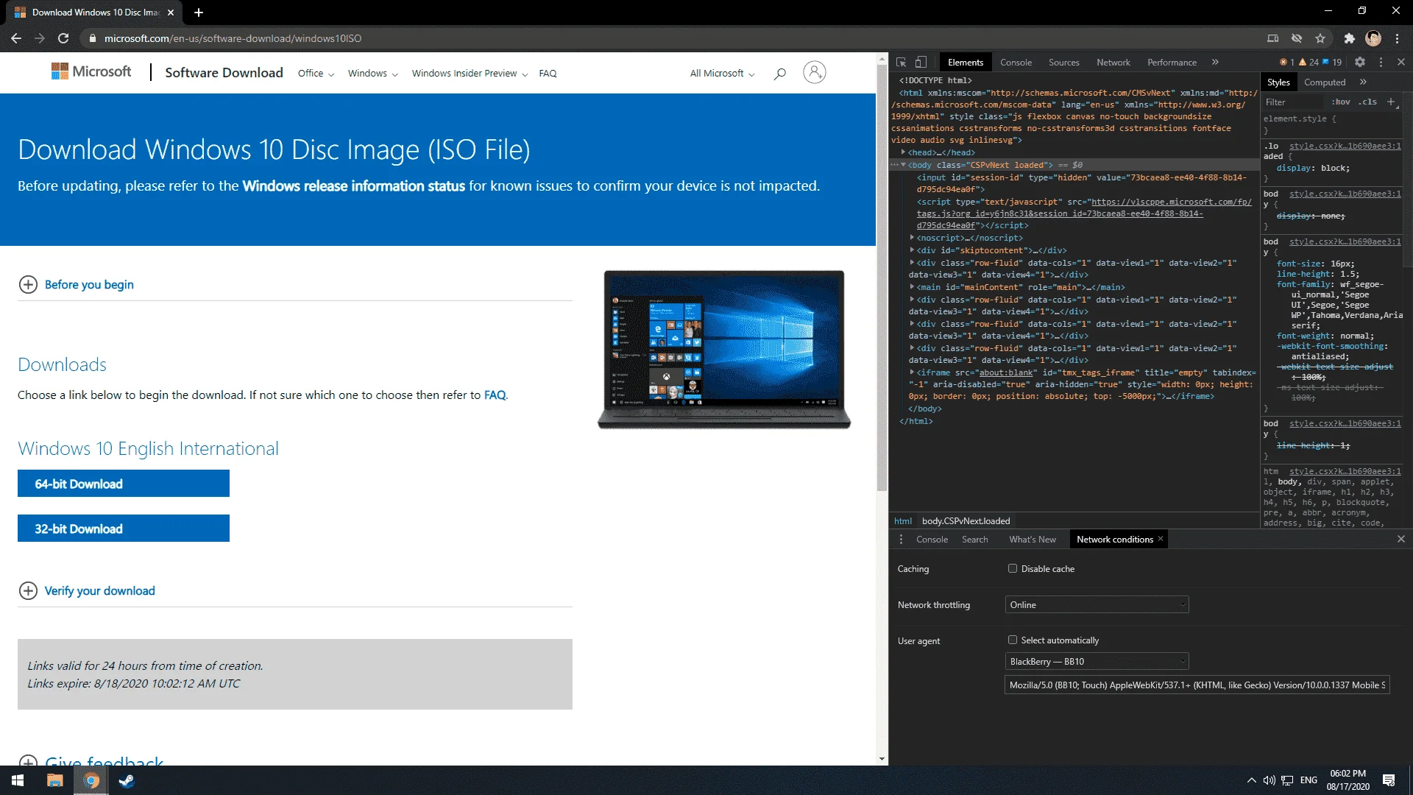Image resolution: width=1413 pixels, height=795 pixels.
Task: Open FAQ in the top navigation
Action: pos(548,74)
